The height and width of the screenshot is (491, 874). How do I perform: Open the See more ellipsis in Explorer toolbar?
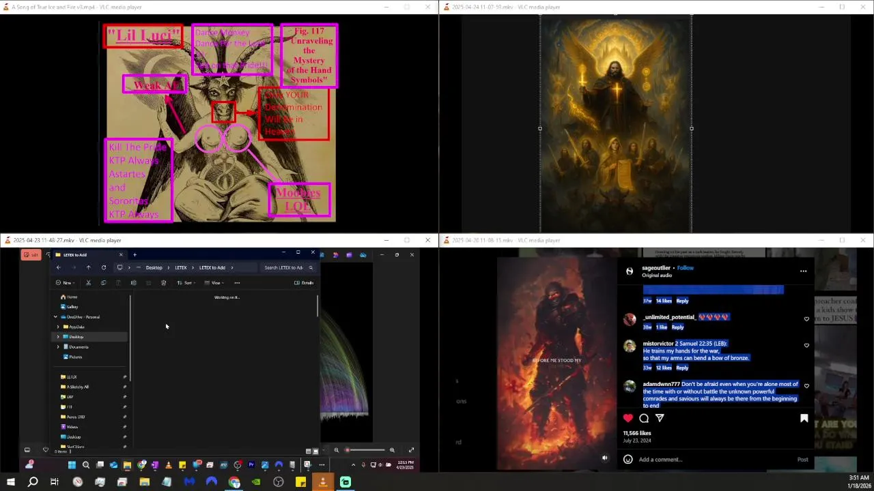point(237,282)
